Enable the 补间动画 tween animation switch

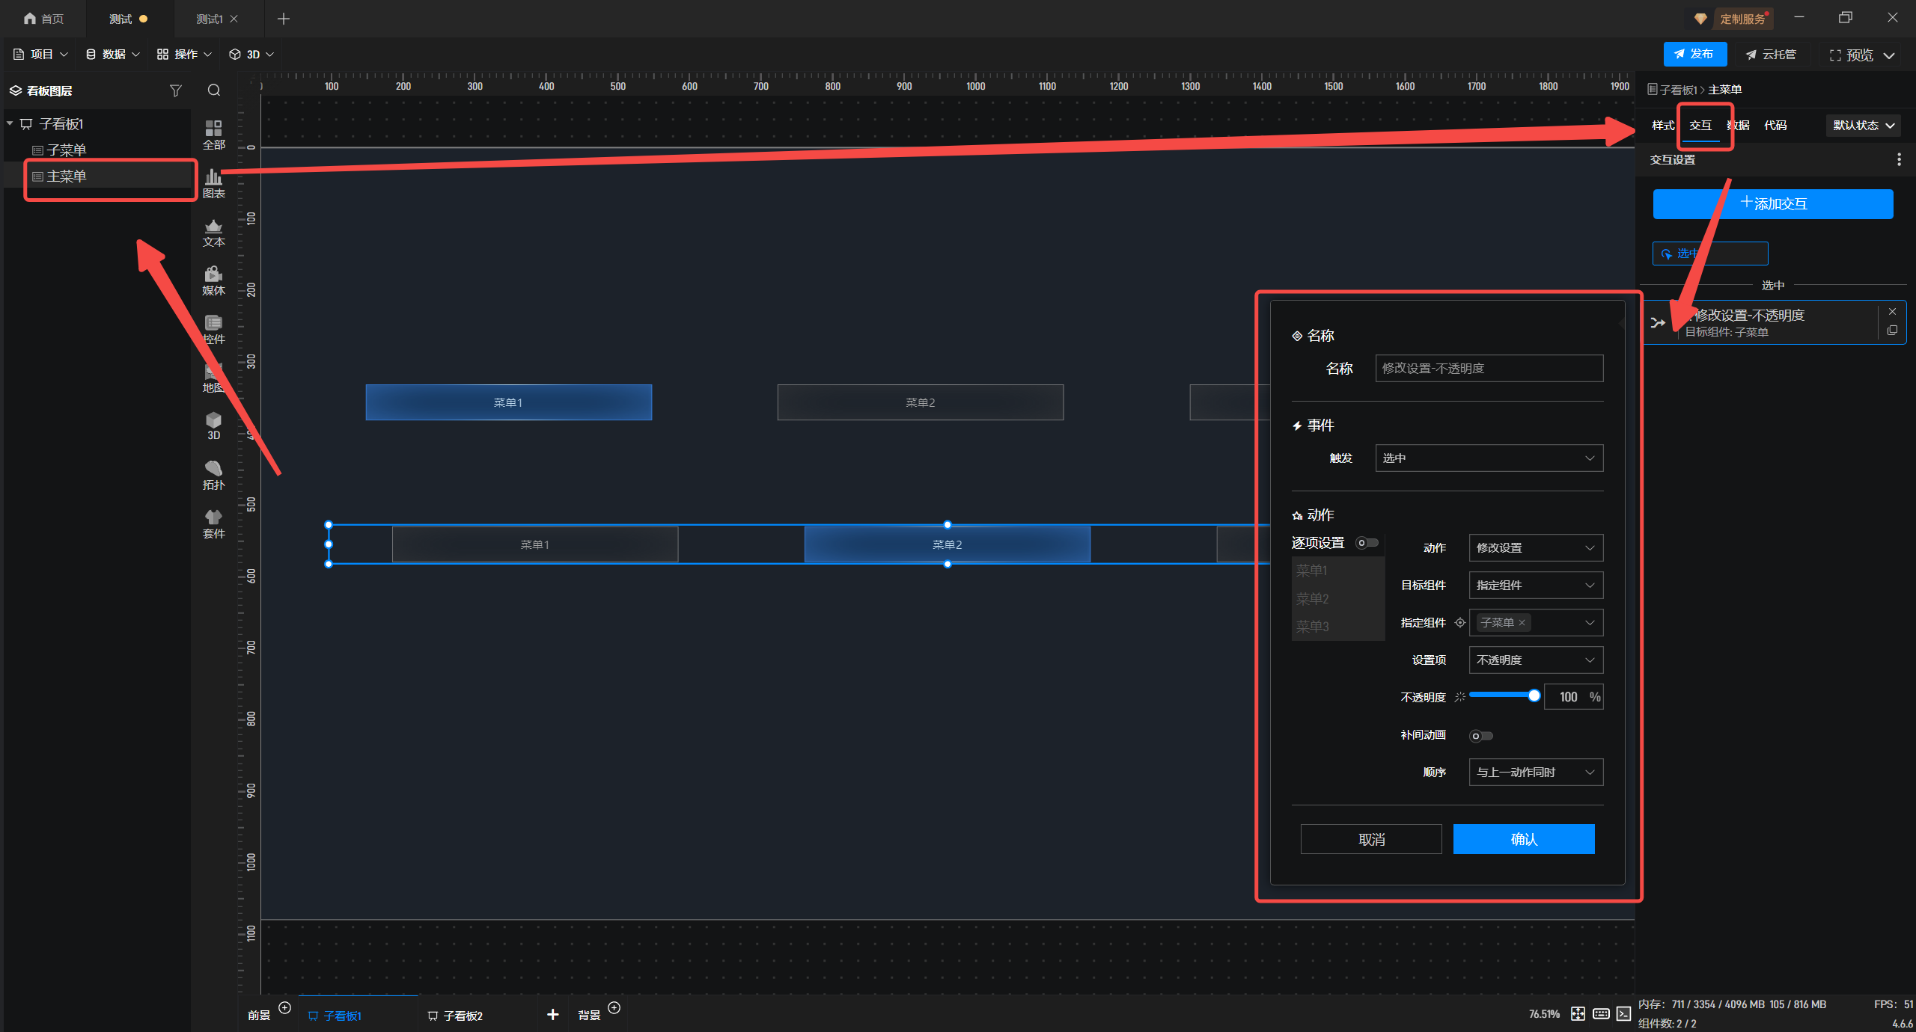pyautogui.click(x=1480, y=736)
